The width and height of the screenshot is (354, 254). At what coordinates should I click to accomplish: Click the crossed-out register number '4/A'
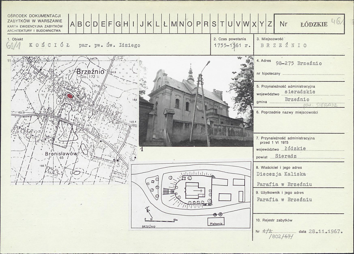[x=267, y=231]
